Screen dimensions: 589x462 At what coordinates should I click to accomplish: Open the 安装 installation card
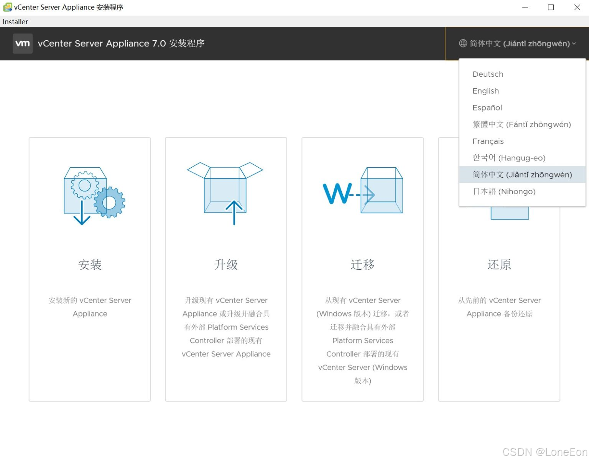coord(89,265)
